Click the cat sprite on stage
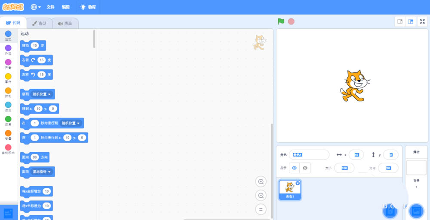 click(355, 86)
